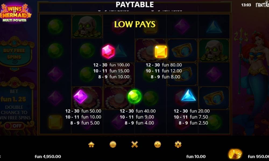
Task: Click the gold coins bet icon
Action: (x=235, y=154)
